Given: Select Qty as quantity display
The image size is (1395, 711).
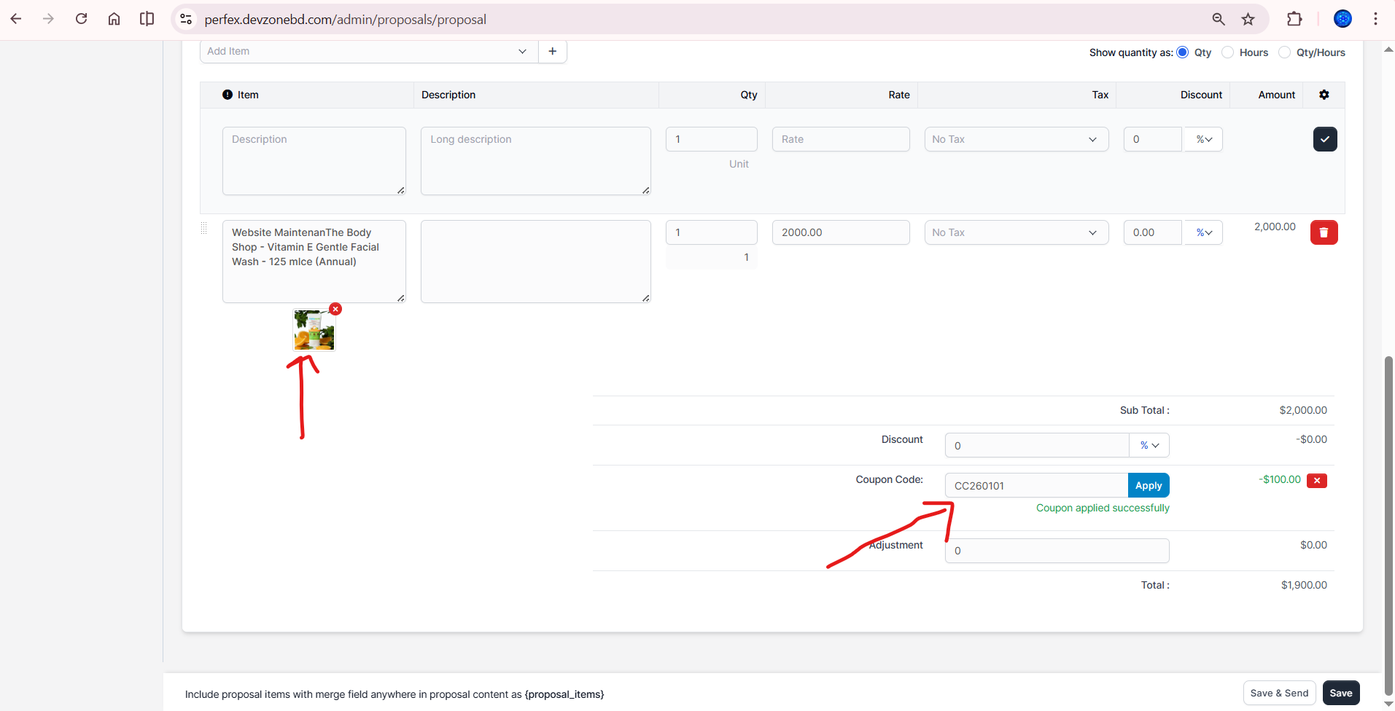Looking at the screenshot, I should (x=1183, y=52).
